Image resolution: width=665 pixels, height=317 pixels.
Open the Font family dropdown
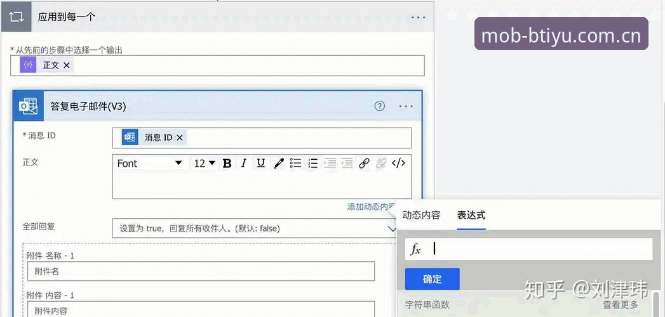[149, 164]
